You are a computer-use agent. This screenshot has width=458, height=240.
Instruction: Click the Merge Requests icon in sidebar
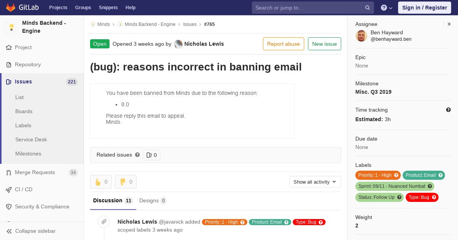point(9,173)
